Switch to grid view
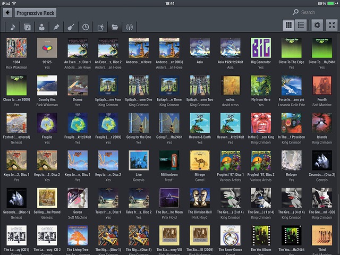The image size is (340, 255). tap(288, 25)
